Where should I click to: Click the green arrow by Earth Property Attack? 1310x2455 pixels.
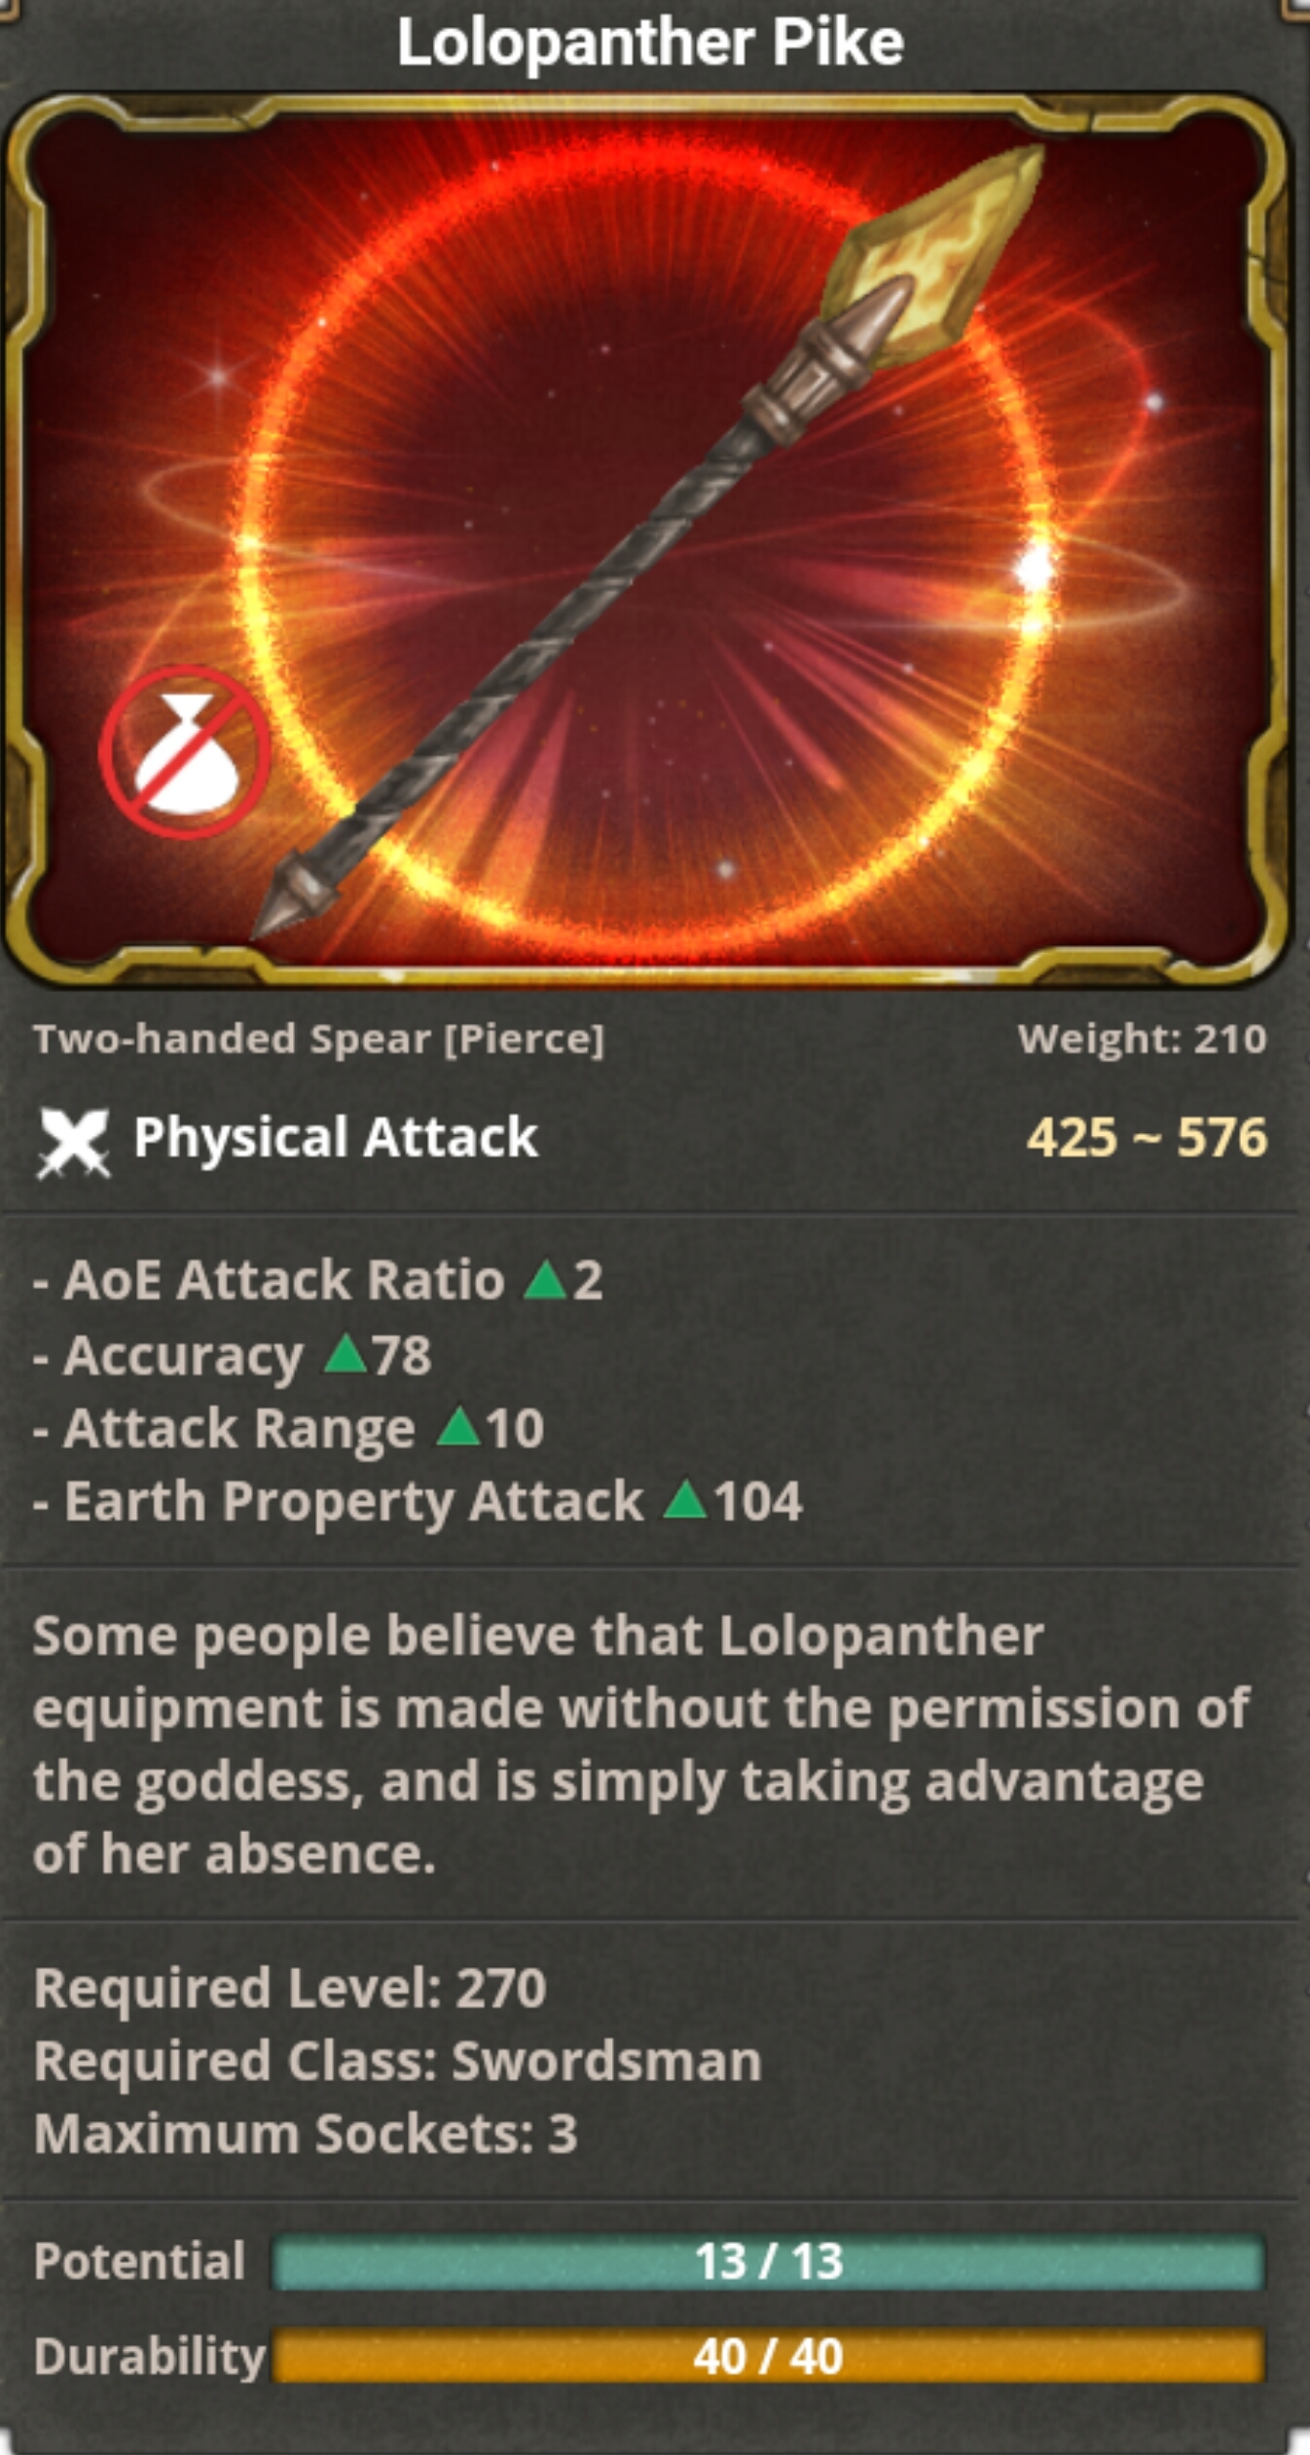684,1499
